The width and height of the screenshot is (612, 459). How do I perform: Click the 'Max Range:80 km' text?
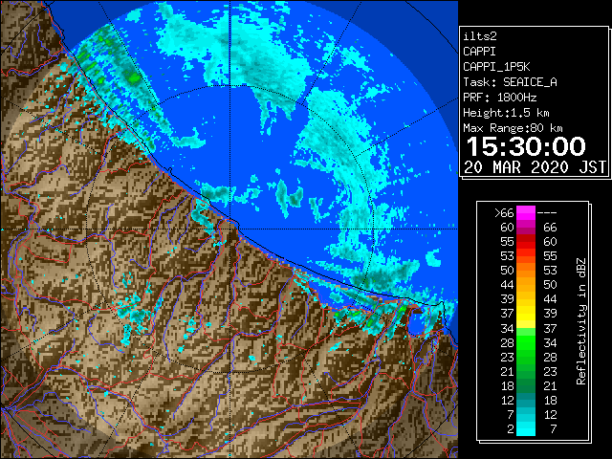tap(513, 128)
